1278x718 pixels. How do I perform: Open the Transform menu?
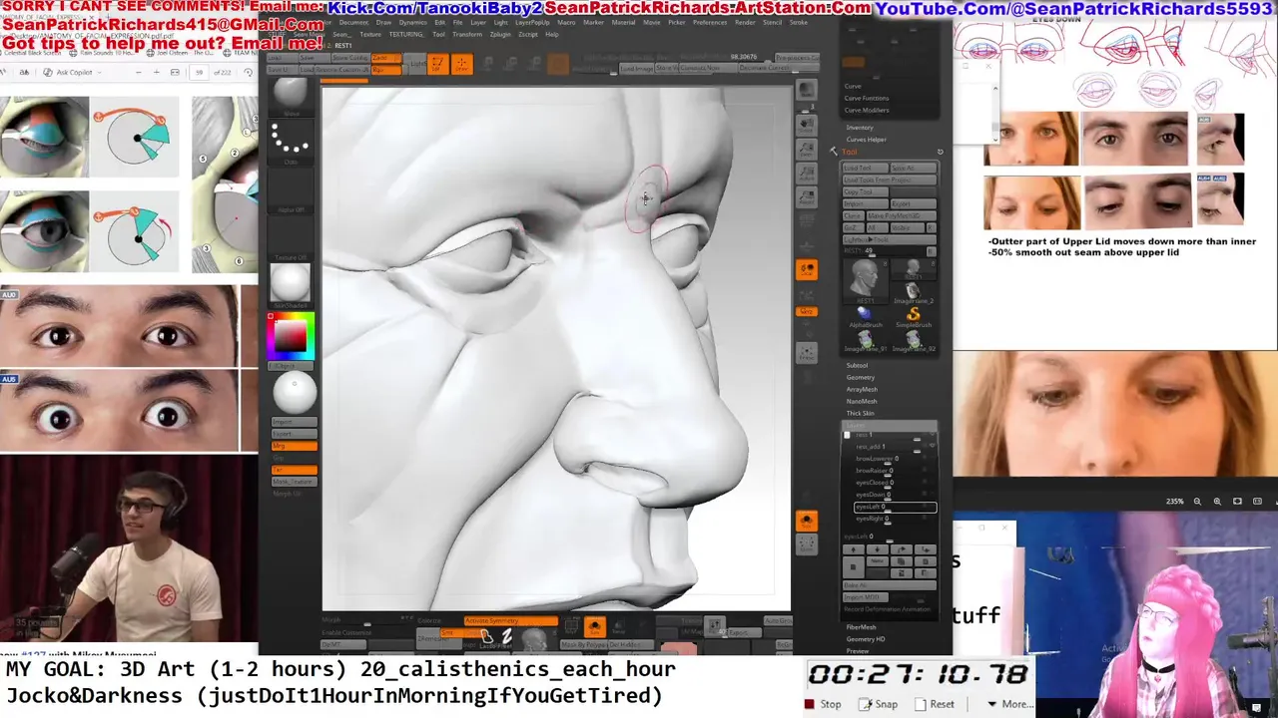(467, 34)
